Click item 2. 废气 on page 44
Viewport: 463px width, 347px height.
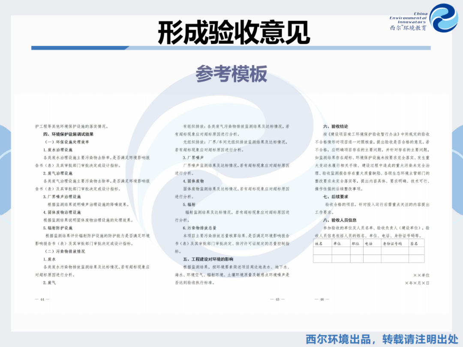coord(49,283)
